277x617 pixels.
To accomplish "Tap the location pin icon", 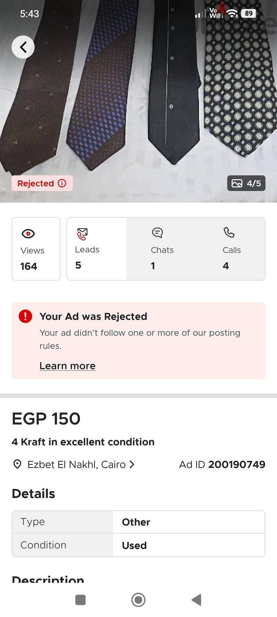I will point(17,464).
